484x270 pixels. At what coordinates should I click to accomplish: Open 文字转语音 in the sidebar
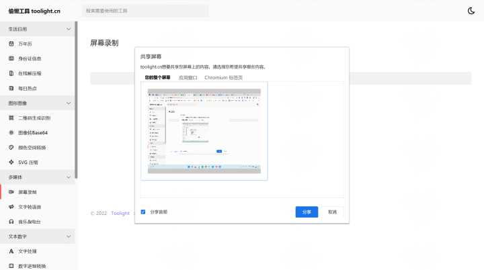coord(30,207)
